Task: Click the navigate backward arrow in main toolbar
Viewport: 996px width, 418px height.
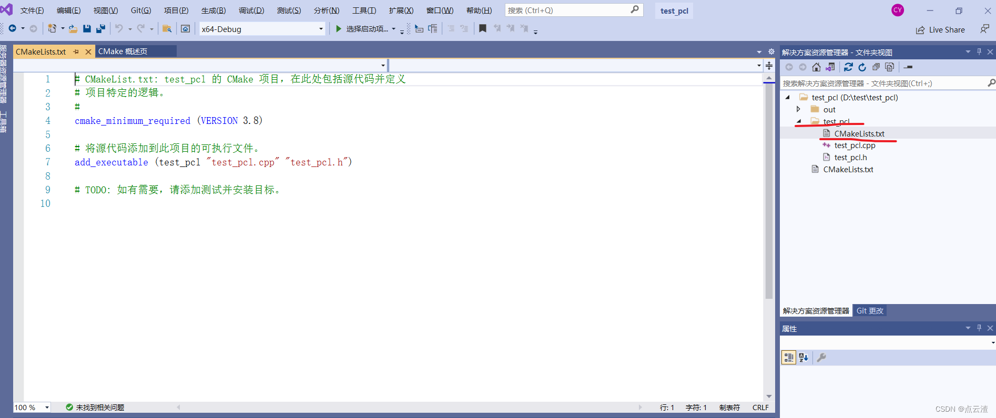Action: (x=13, y=29)
